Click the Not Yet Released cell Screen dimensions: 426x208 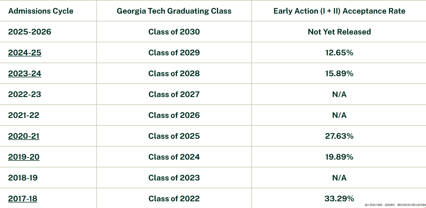coord(339,32)
